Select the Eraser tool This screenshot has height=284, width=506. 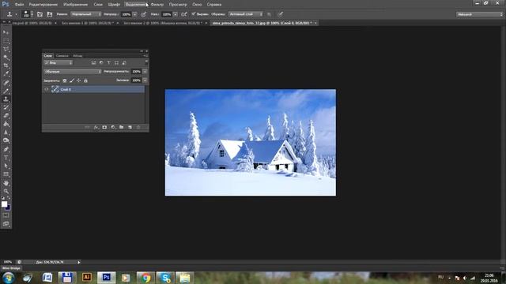point(6,116)
